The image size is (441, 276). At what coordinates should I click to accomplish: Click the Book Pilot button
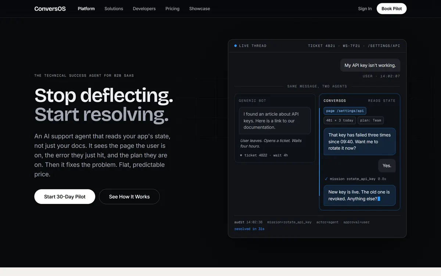pos(392,8)
